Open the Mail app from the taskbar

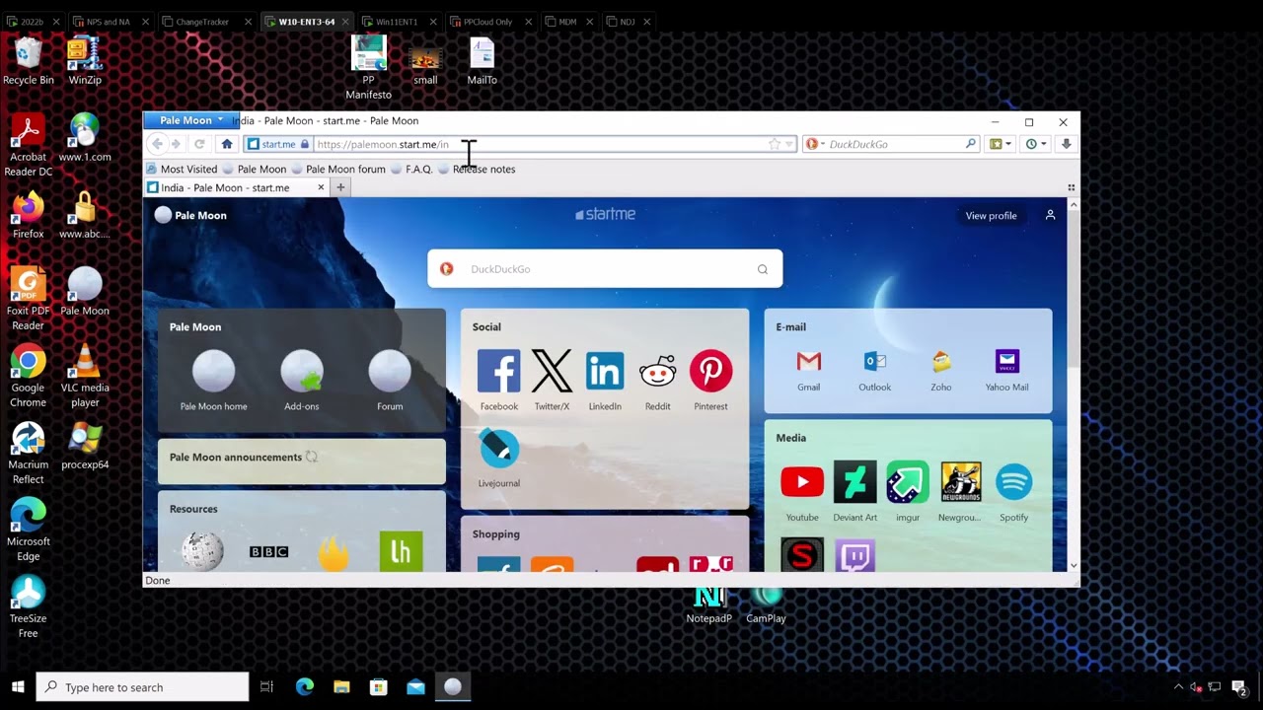point(415,687)
